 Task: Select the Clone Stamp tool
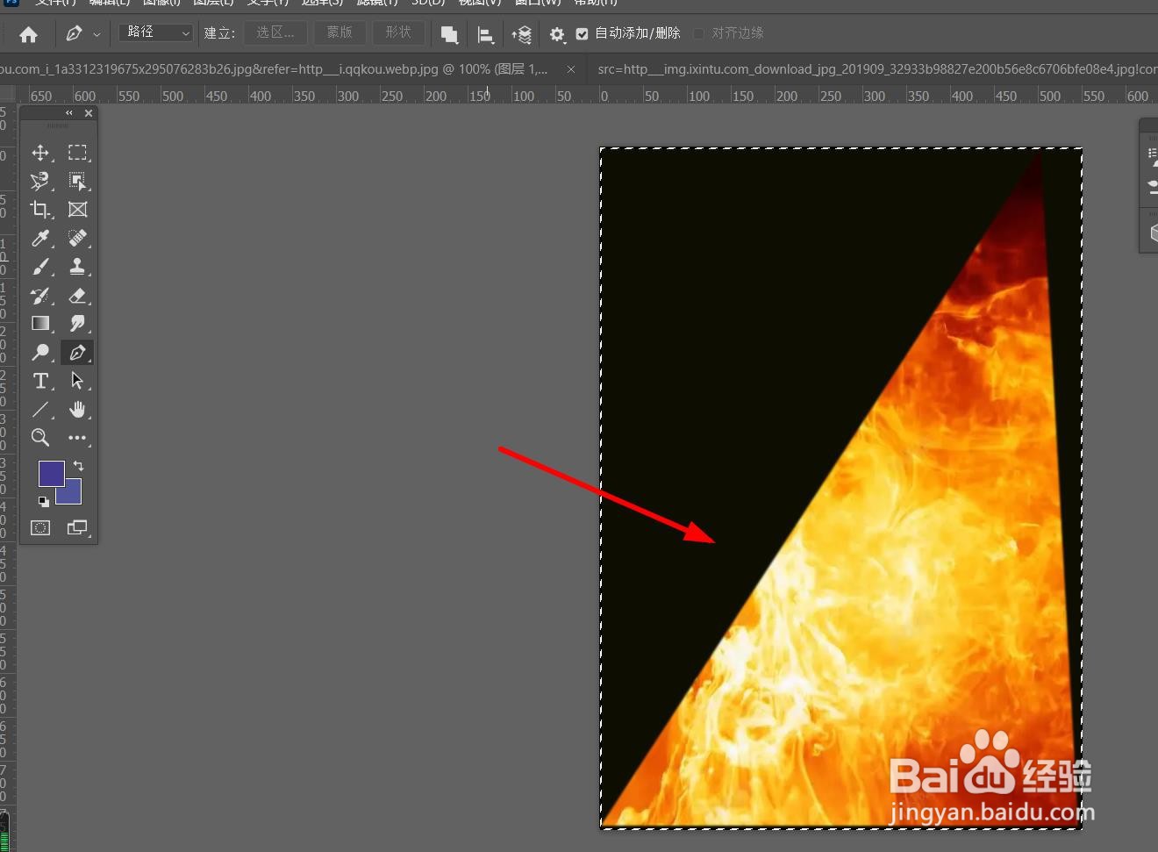point(77,267)
